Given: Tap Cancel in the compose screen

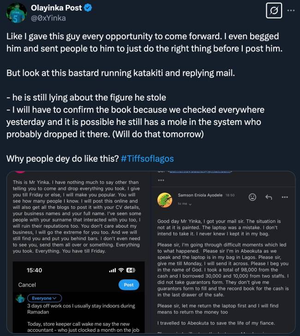Looking at the screenshot, I should click(x=27, y=285).
